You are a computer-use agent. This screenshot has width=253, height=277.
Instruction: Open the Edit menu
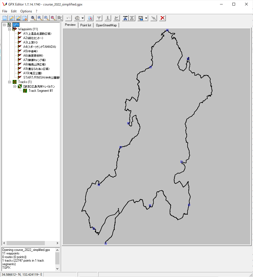(14, 11)
